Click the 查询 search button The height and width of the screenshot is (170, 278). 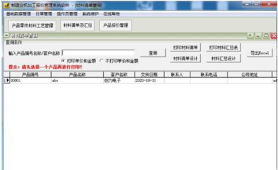pos(153,53)
